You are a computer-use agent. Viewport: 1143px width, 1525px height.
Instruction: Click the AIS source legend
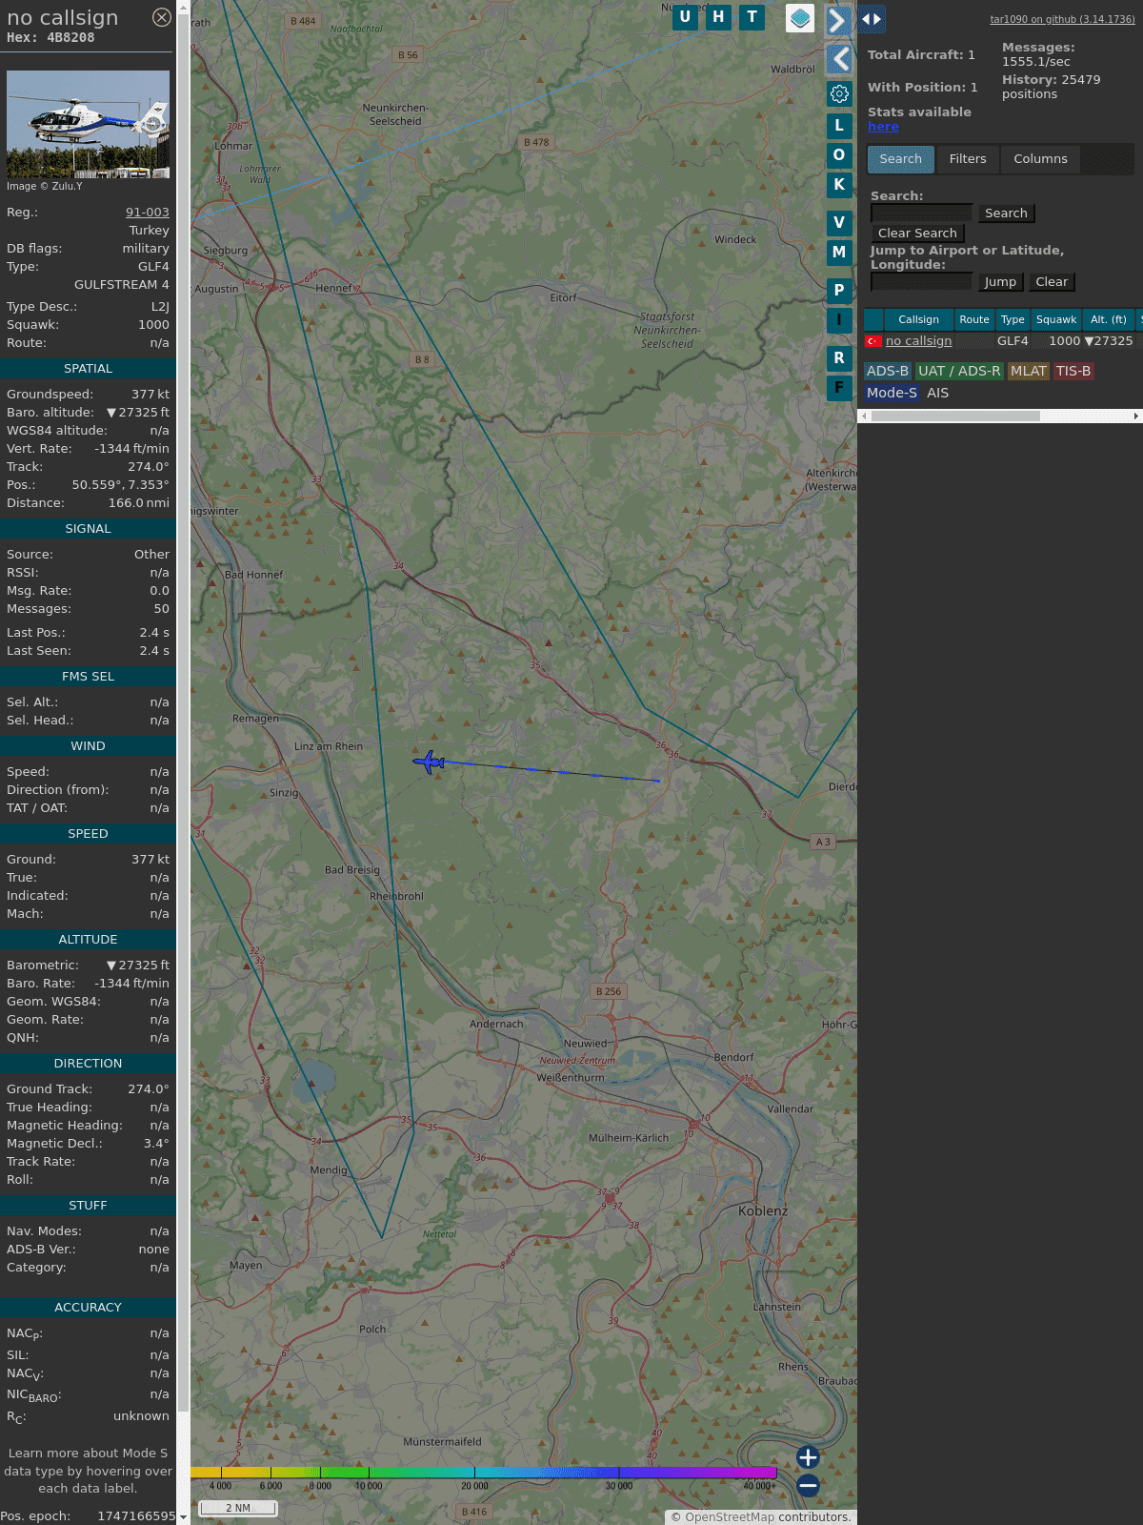pyautogui.click(x=937, y=393)
